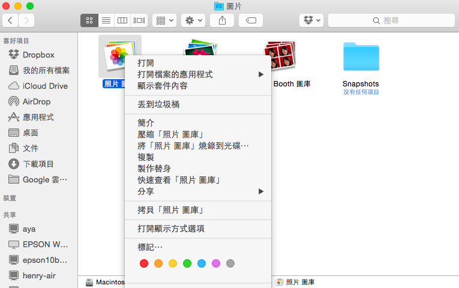Screen dimensions: 459x288
Task: Expand the 打開檔案的應用程式 submenu
Action: pyautogui.click(x=198, y=74)
